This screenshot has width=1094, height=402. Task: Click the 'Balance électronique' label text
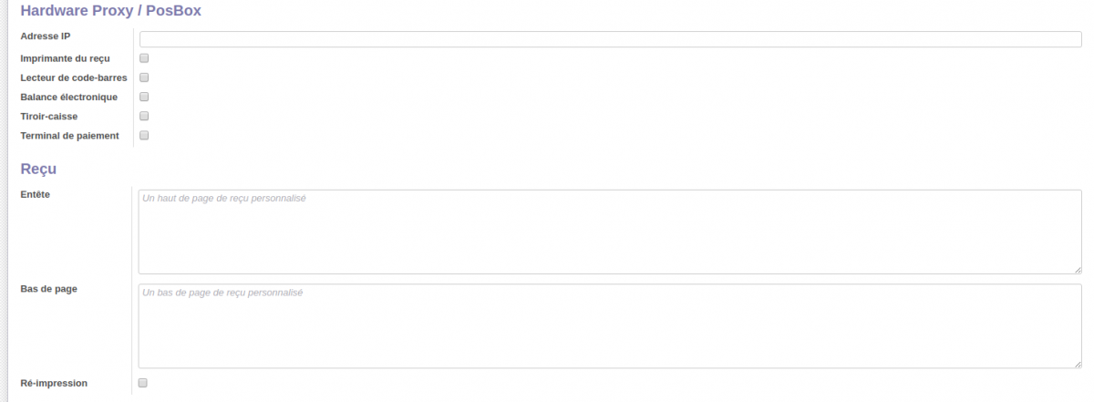tap(68, 97)
